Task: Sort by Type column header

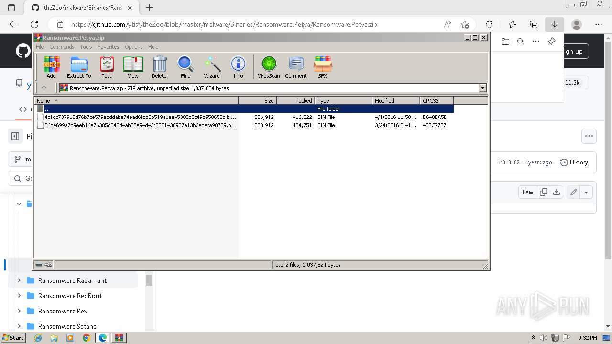Action: [x=343, y=100]
